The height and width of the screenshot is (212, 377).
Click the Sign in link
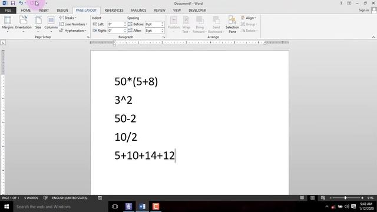point(364,10)
